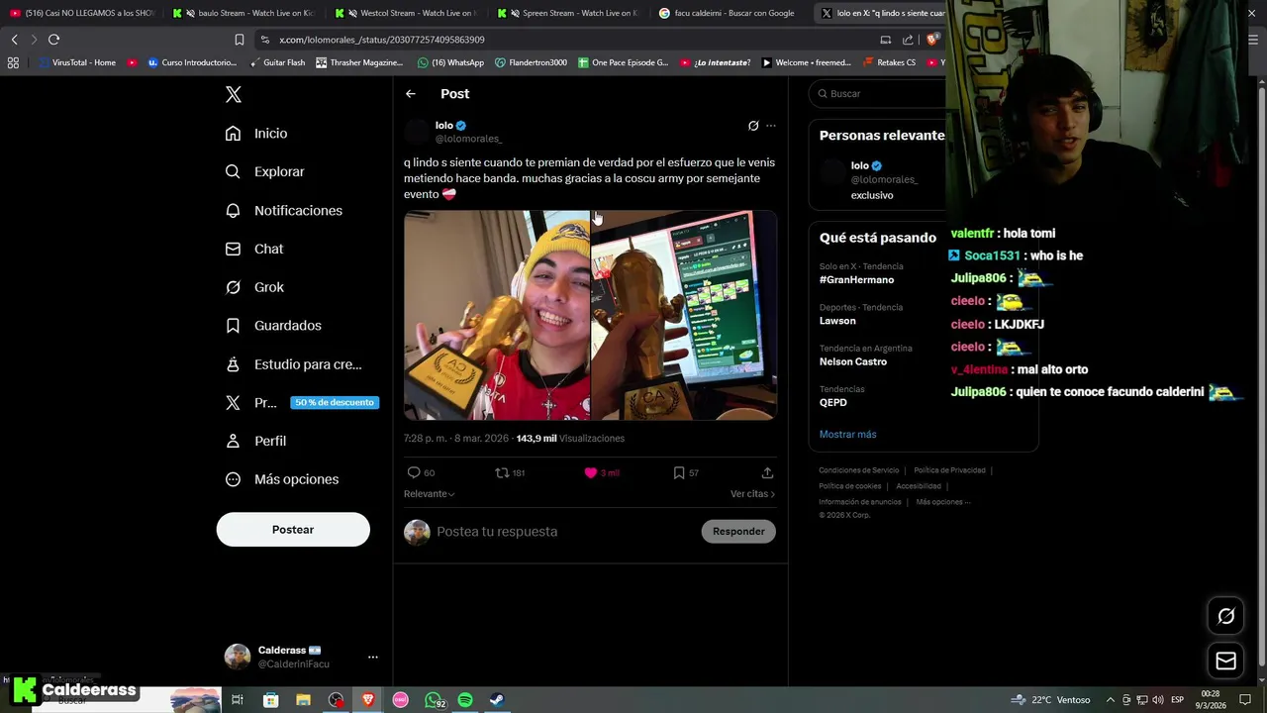The image size is (1267, 713).
Task: Open the three-dot menu on lolo's post
Action: 771,126
